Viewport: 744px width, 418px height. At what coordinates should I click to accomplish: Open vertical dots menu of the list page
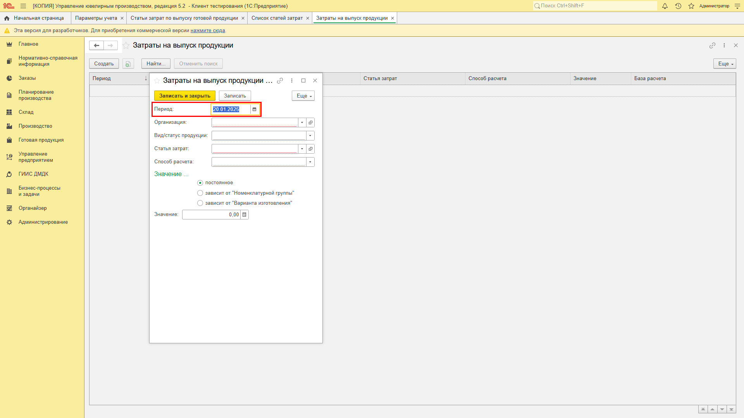[x=724, y=45]
